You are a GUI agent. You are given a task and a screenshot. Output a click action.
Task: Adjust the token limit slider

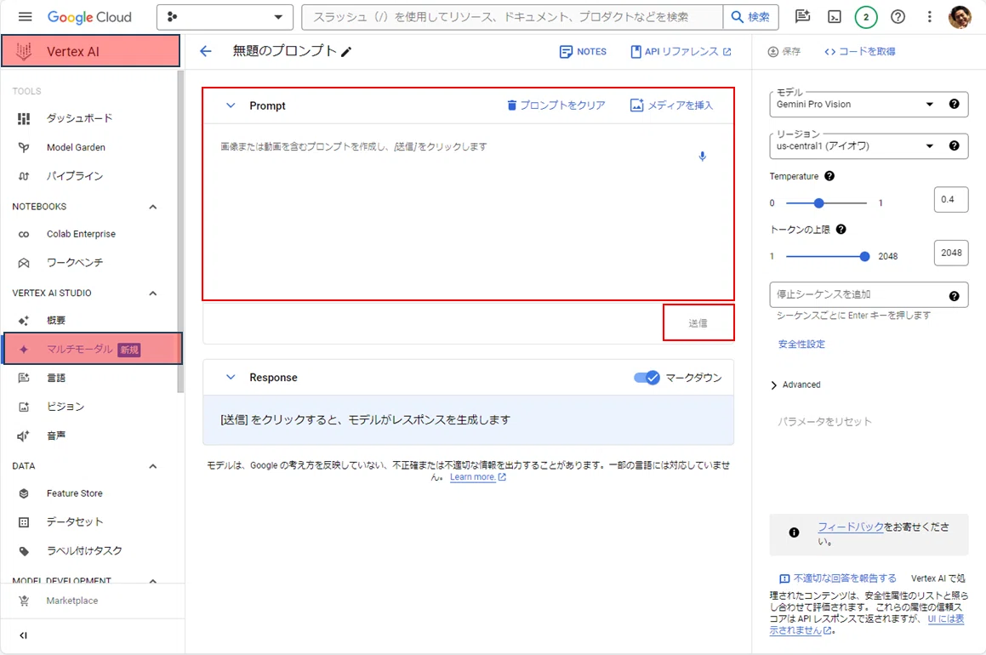[864, 256]
